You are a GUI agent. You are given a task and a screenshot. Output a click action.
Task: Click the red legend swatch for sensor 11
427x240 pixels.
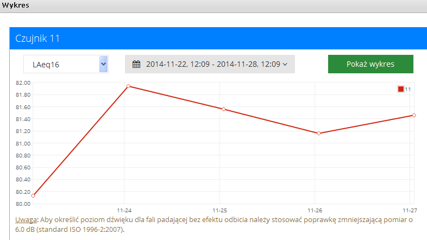point(400,89)
